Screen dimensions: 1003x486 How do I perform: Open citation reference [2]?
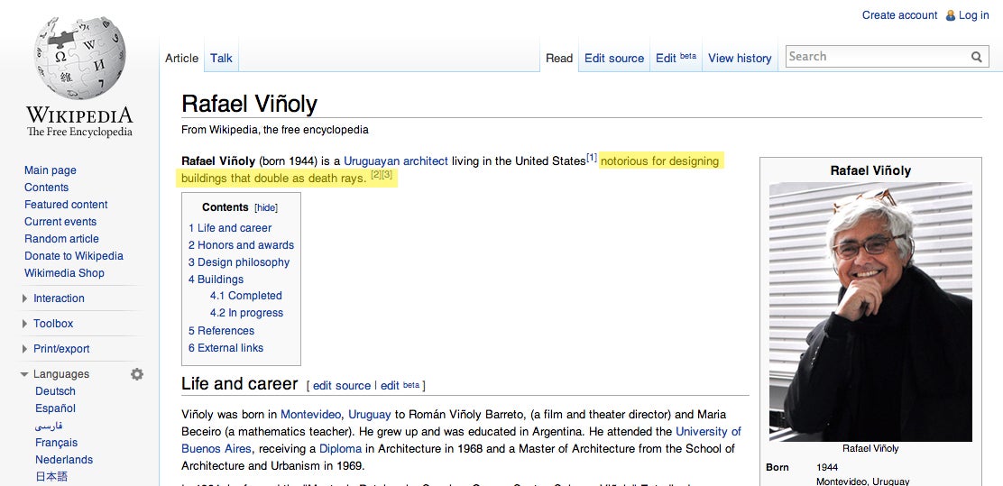(376, 175)
